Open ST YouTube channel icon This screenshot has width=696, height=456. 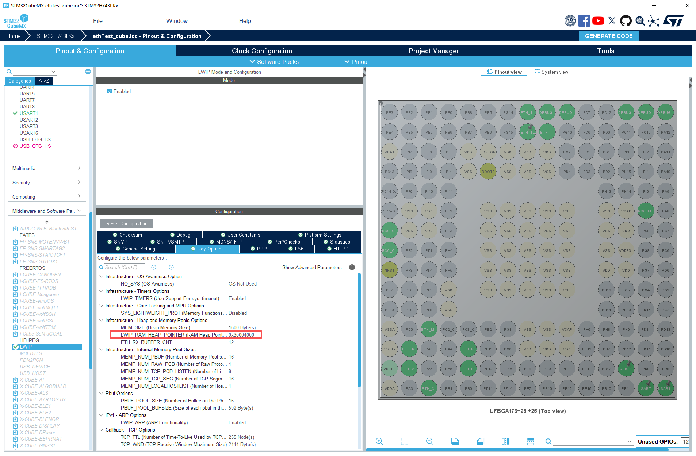[598, 21]
